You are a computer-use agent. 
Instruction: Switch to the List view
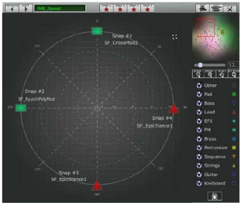[216, 8]
